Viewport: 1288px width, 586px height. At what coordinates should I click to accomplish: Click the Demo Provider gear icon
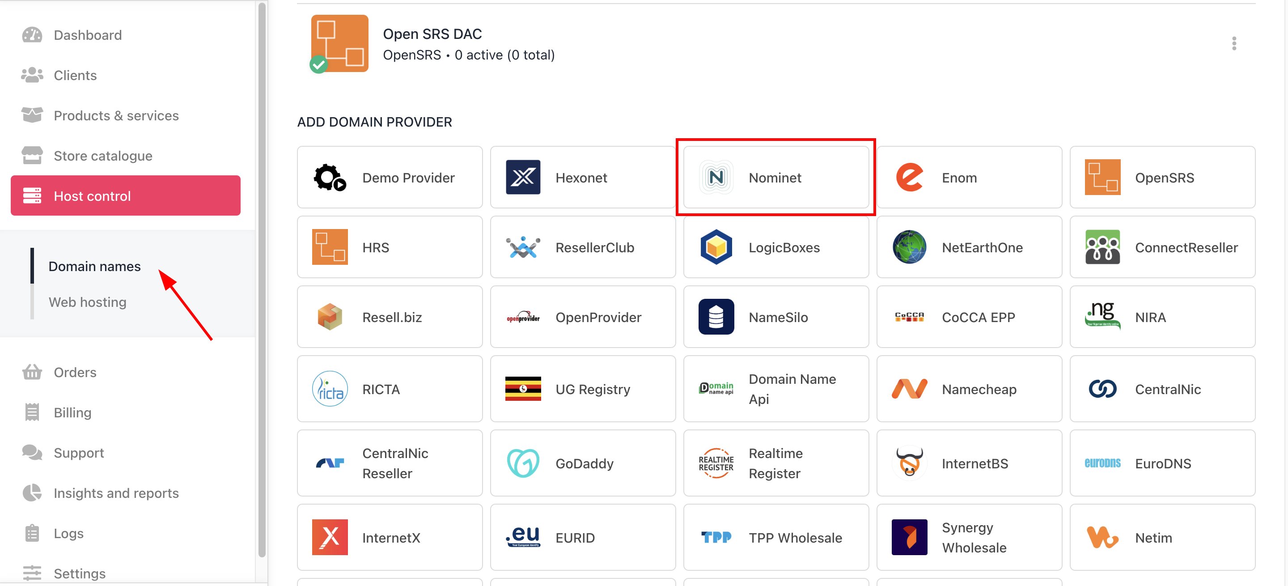point(330,178)
